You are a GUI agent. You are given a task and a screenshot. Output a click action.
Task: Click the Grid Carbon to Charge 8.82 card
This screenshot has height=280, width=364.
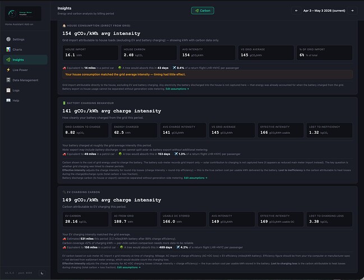(x=85, y=130)
